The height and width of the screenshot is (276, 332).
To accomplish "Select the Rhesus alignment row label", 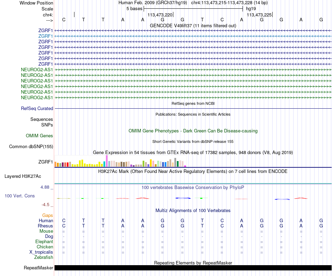I will tap(45, 226).
